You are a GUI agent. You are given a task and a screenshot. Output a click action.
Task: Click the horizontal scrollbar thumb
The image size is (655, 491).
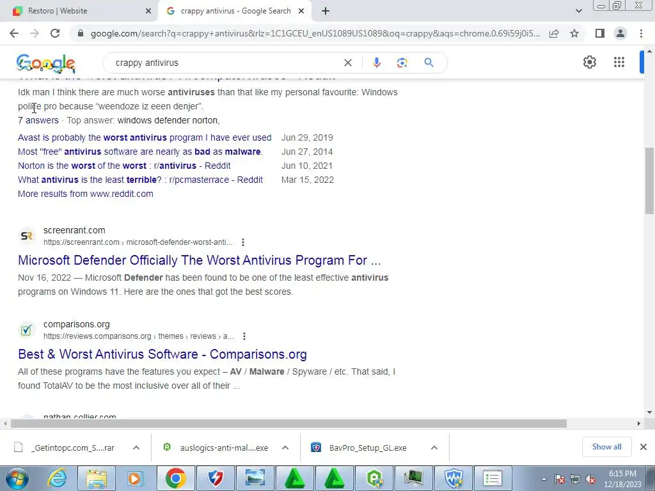pos(288,423)
